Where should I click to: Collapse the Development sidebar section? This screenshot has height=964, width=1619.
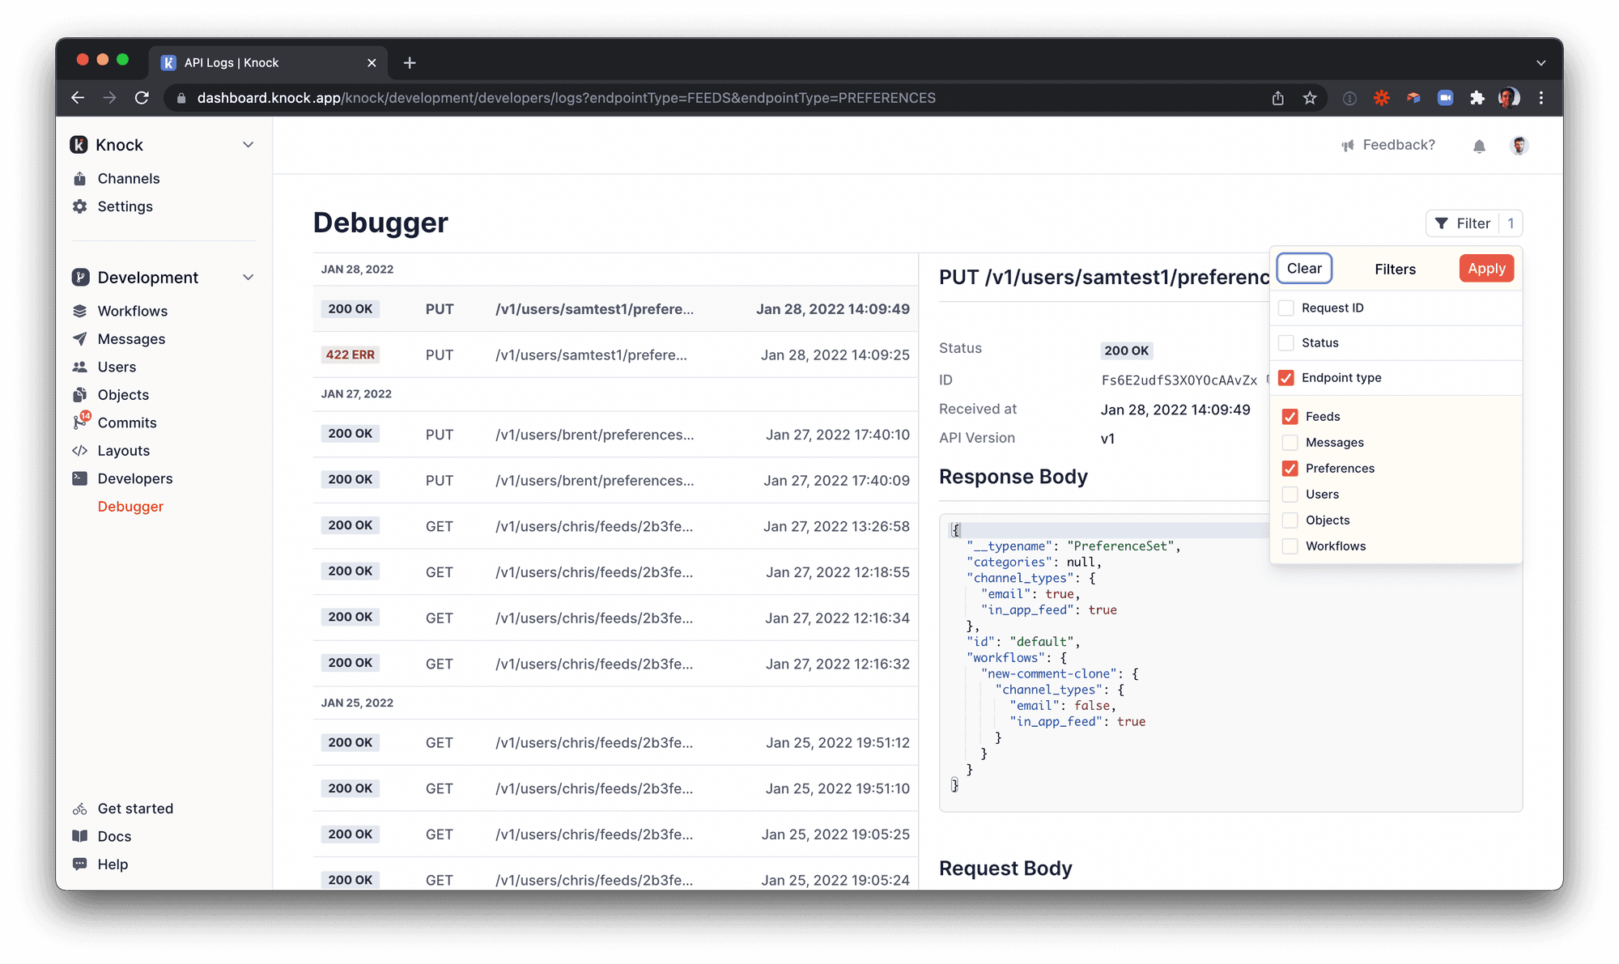pos(249,277)
